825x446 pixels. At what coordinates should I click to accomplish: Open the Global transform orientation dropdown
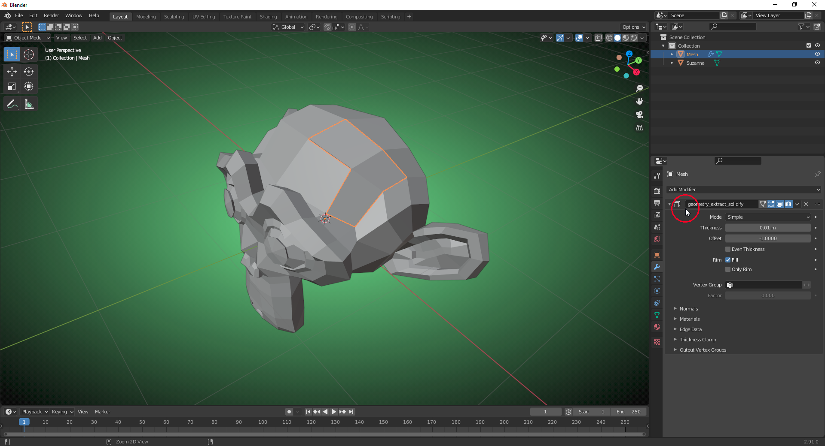[x=288, y=27]
